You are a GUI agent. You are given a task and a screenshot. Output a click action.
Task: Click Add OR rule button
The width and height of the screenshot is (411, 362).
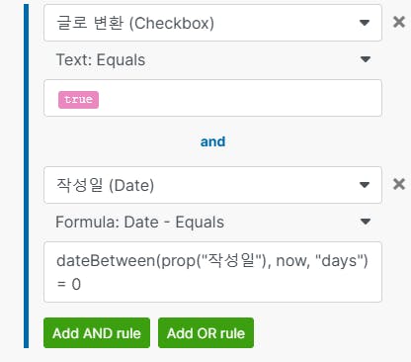(x=205, y=333)
